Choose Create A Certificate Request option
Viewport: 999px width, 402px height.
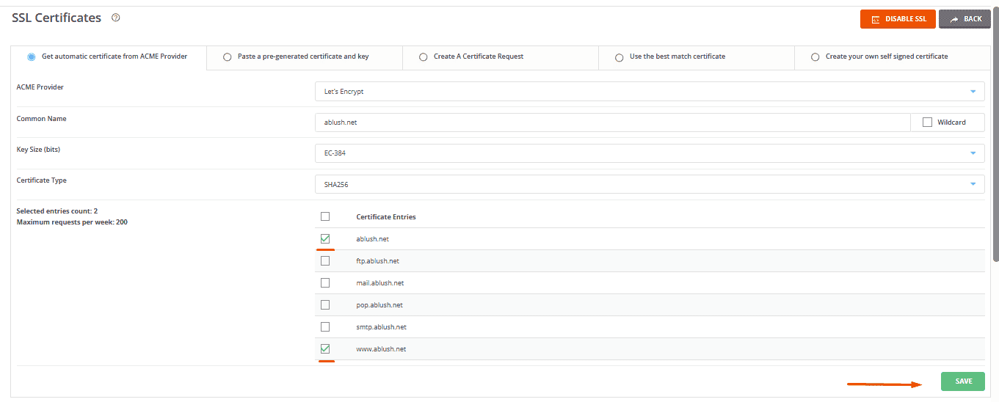(424, 56)
